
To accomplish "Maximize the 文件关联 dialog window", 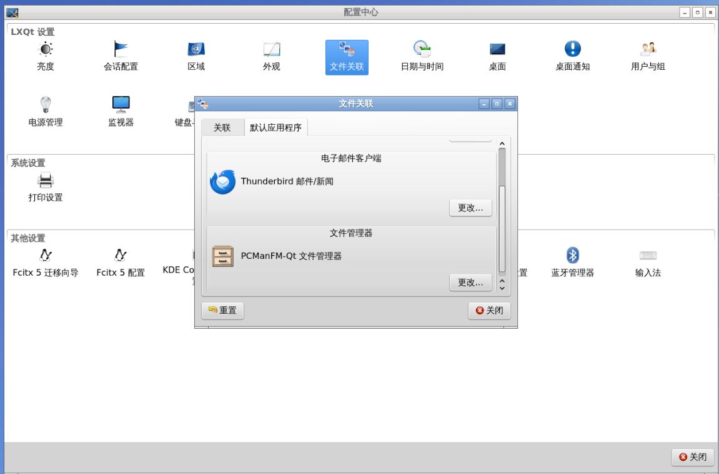I will tap(497, 104).
